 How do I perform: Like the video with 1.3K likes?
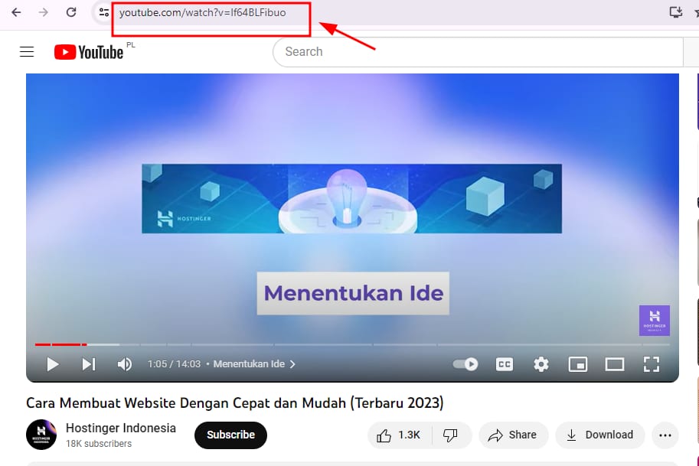click(x=400, y=435)
